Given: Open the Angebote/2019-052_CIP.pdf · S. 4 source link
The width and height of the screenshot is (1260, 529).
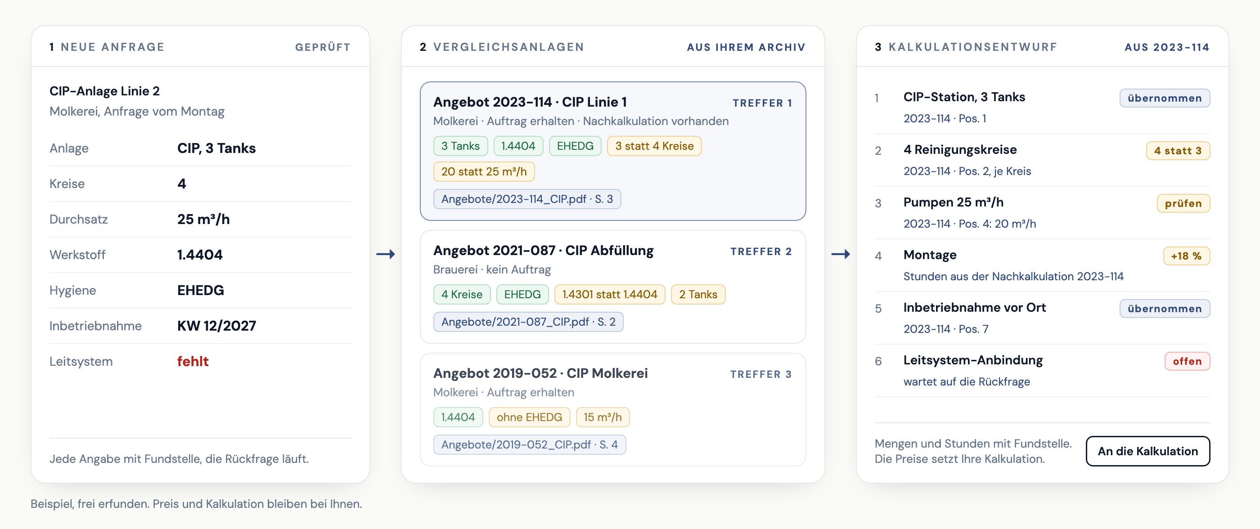Looking at the screenshot, I should [529, 444].
